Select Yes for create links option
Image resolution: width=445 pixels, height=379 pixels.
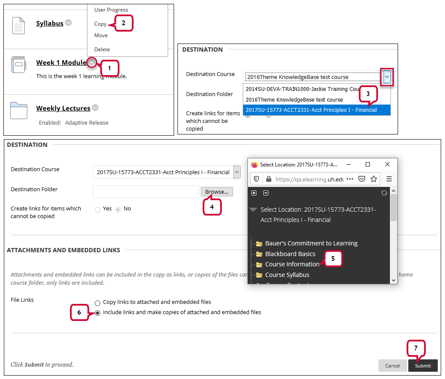pyautogui.click(x=97, y=210)
